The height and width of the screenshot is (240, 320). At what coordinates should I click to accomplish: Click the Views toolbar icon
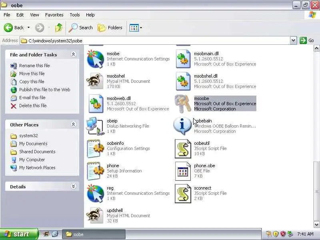[x=134, y=28]
